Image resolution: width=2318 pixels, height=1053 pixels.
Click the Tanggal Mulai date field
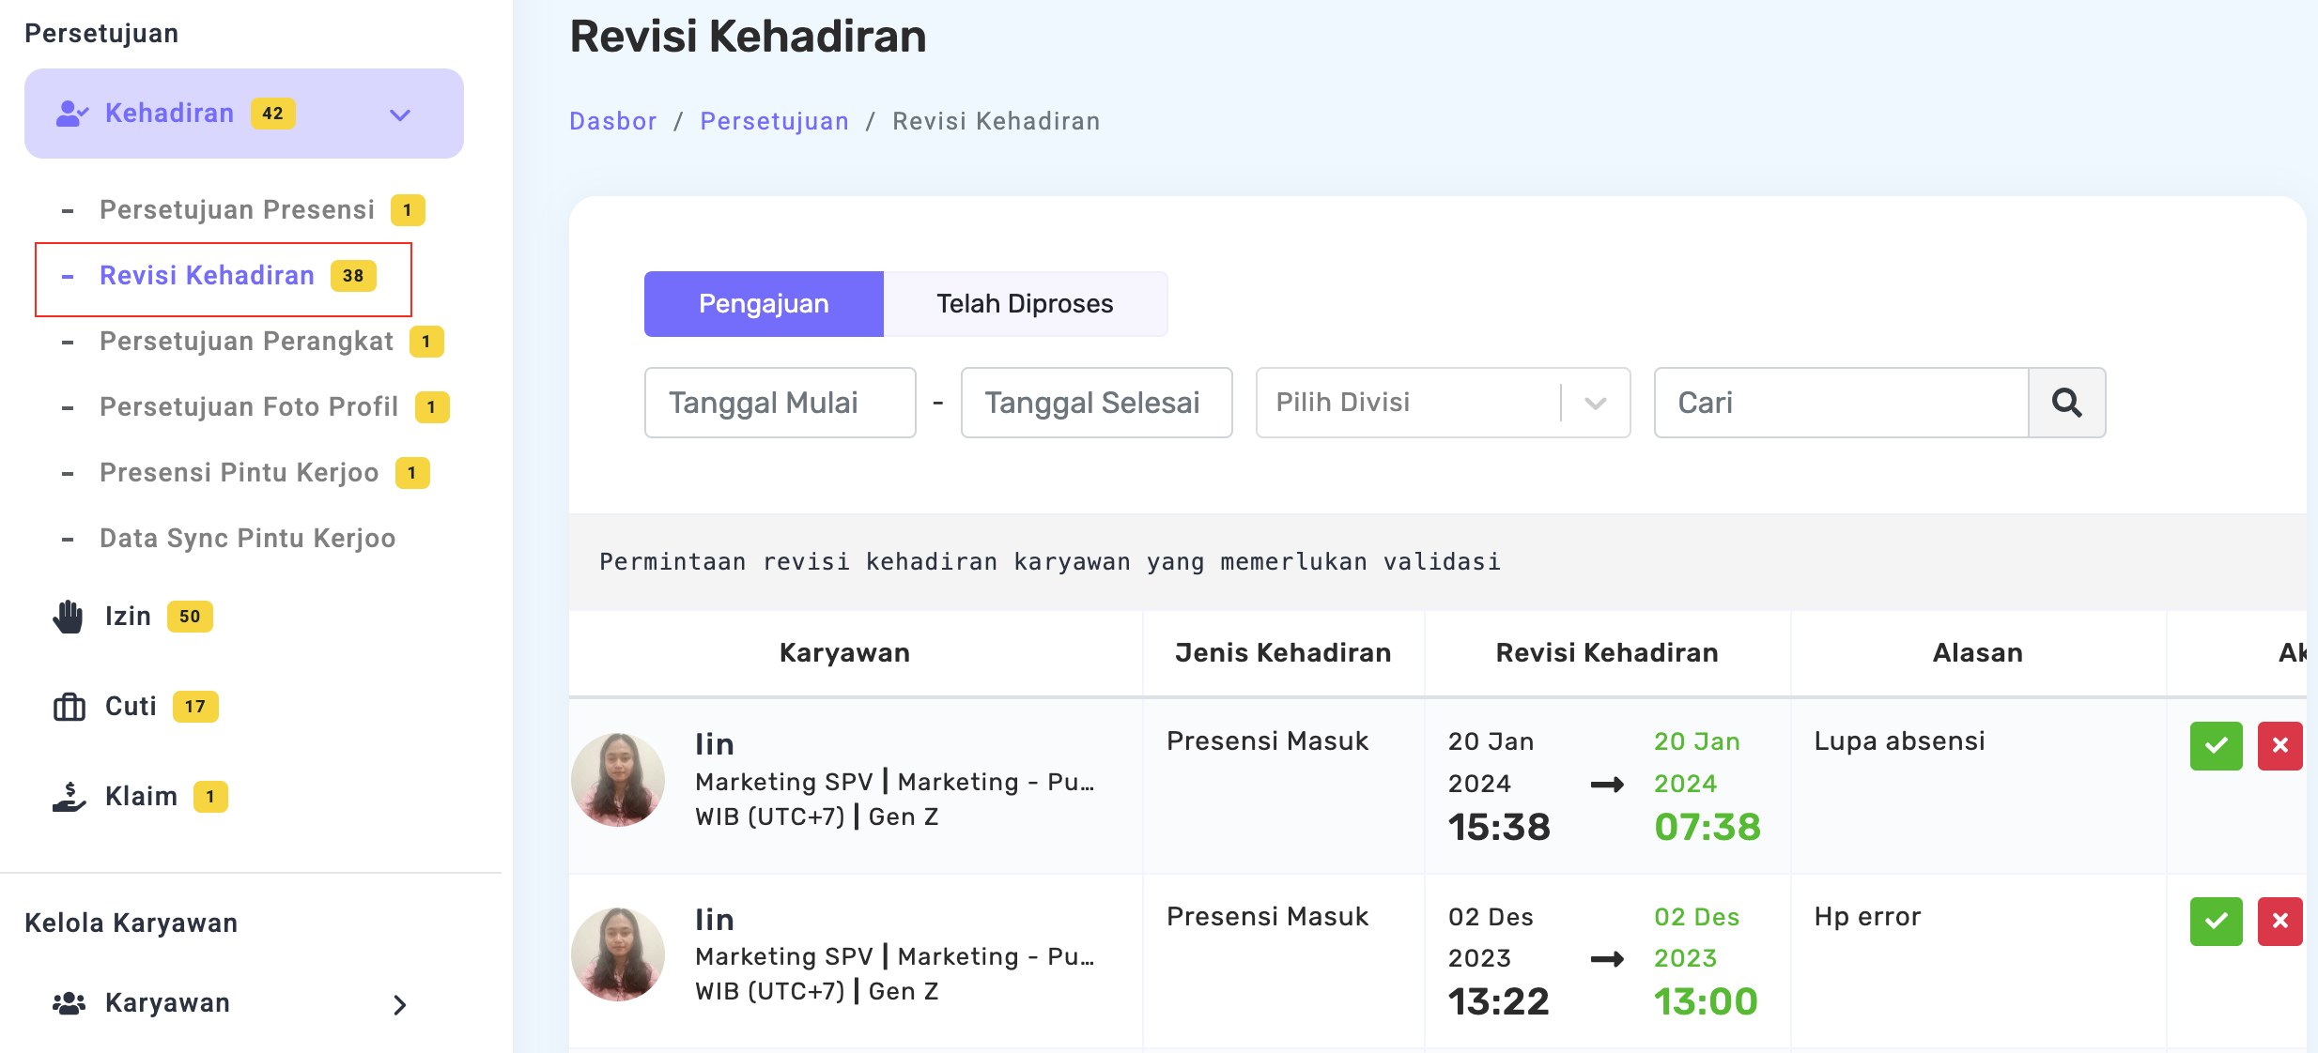point(780,403)
